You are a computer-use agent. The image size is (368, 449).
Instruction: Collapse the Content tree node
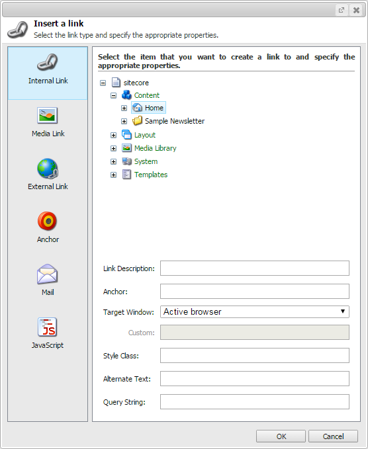point(113,96)
